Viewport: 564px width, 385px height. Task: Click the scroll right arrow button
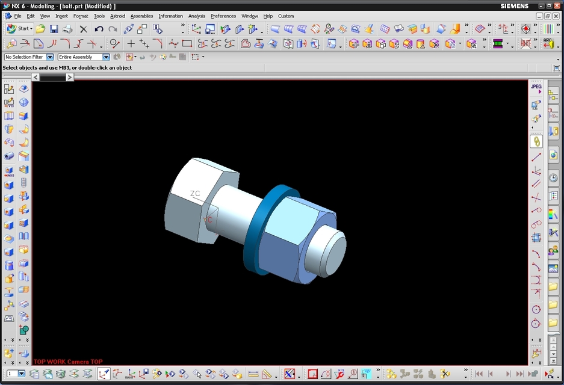pyautogui.click(x=70, y=77)
